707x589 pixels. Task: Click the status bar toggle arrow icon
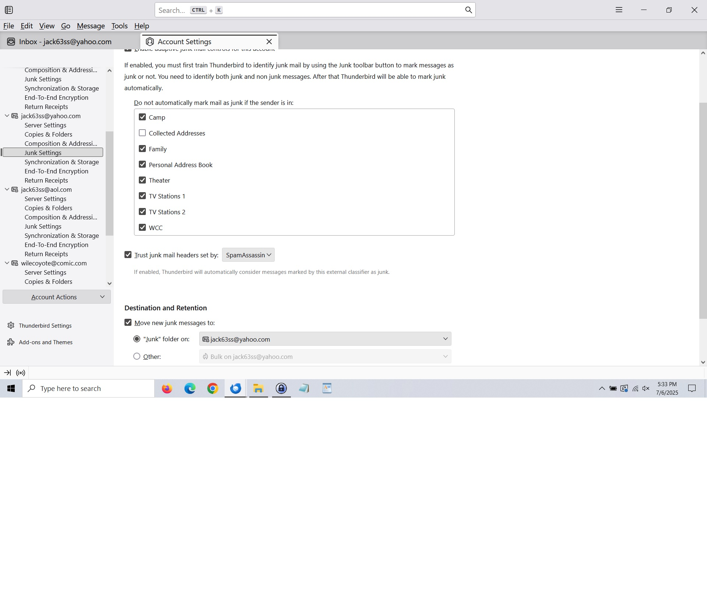tap(7, 373)
